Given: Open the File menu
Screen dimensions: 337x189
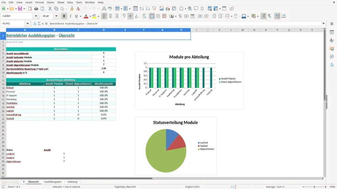Looking at the screenshot, I should click(4, 2).
